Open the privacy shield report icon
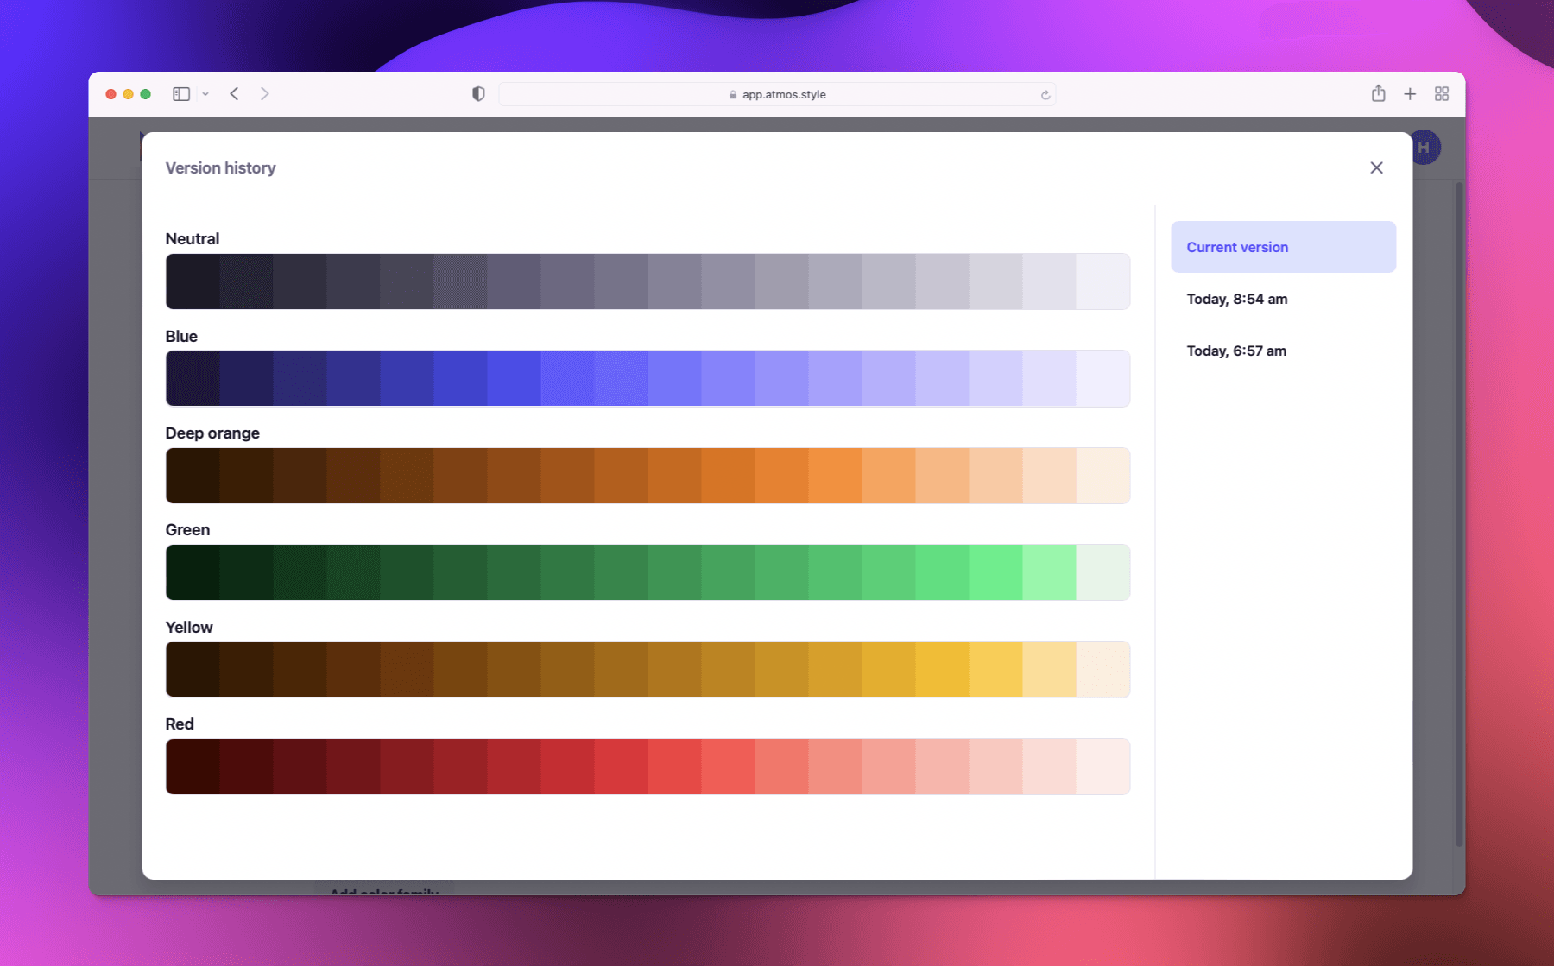 tap(478, 94)
